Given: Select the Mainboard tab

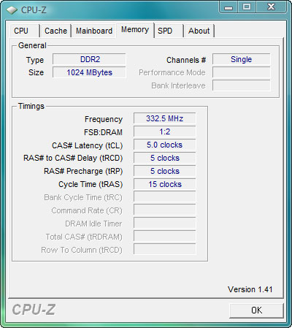Looking at the screenshot, I should [93, 31].
